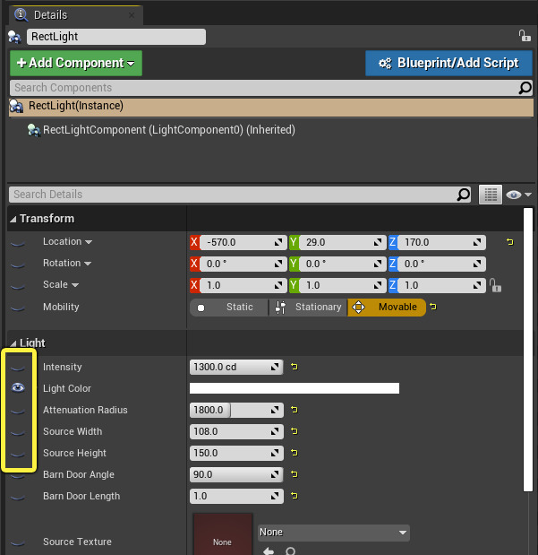Reset Intensity to default
This screenshot has width=538, height=555.
point(295,367)
